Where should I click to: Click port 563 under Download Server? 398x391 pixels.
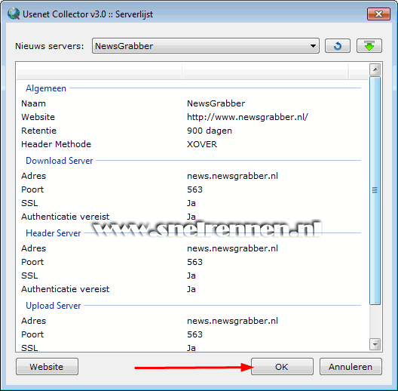coord(194,189)
